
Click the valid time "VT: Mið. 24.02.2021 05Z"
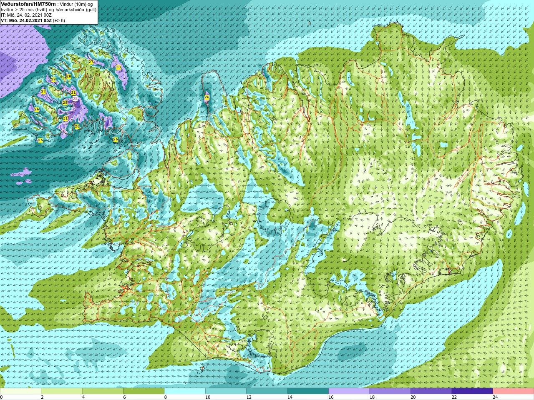(26, 20)
